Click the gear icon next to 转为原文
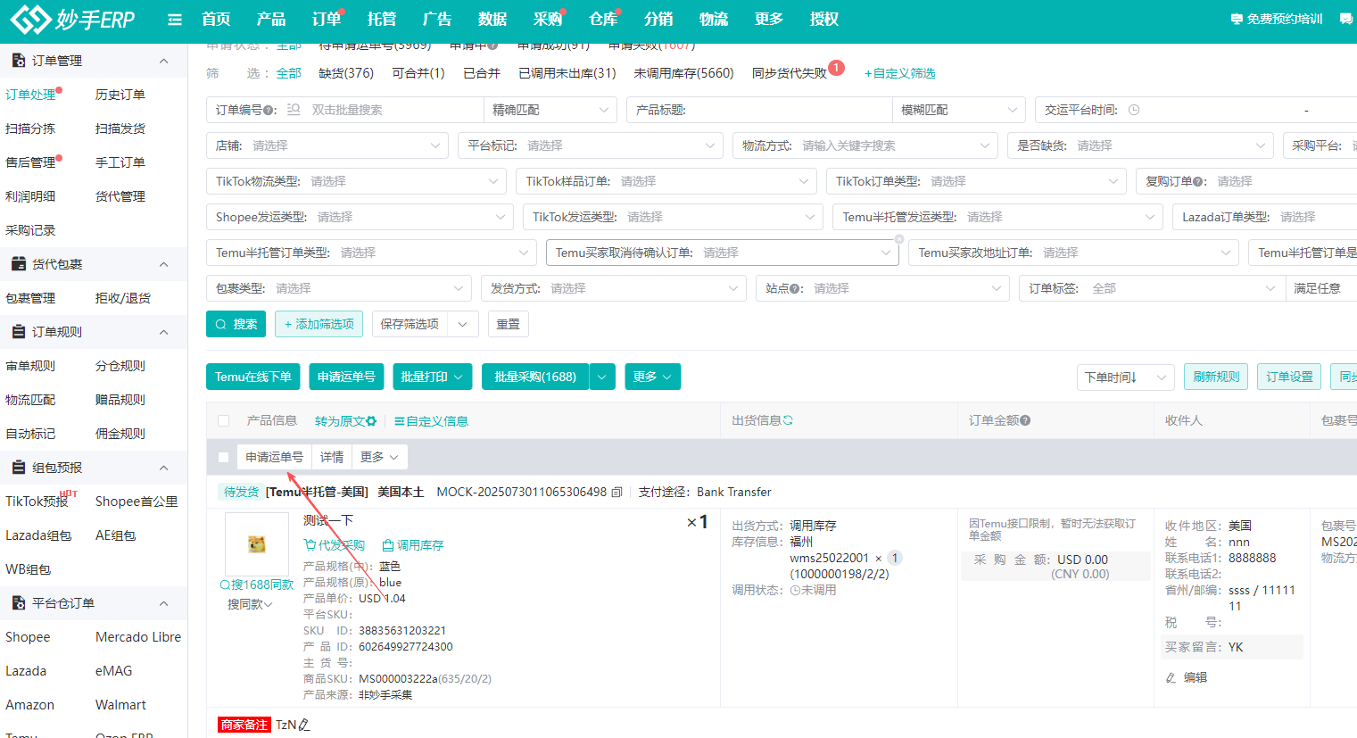 [371, 421]
